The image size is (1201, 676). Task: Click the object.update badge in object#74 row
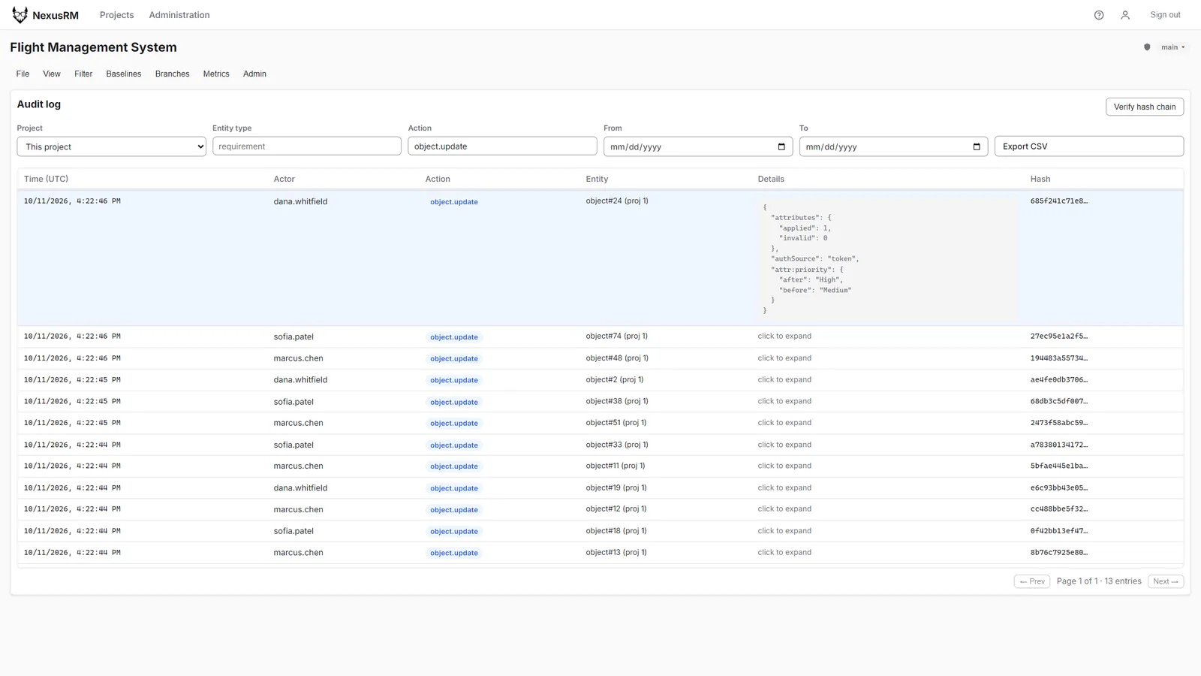pyautogui.click(x=454, y=337)
